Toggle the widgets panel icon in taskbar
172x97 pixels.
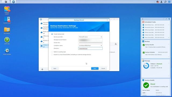point(169,2)
